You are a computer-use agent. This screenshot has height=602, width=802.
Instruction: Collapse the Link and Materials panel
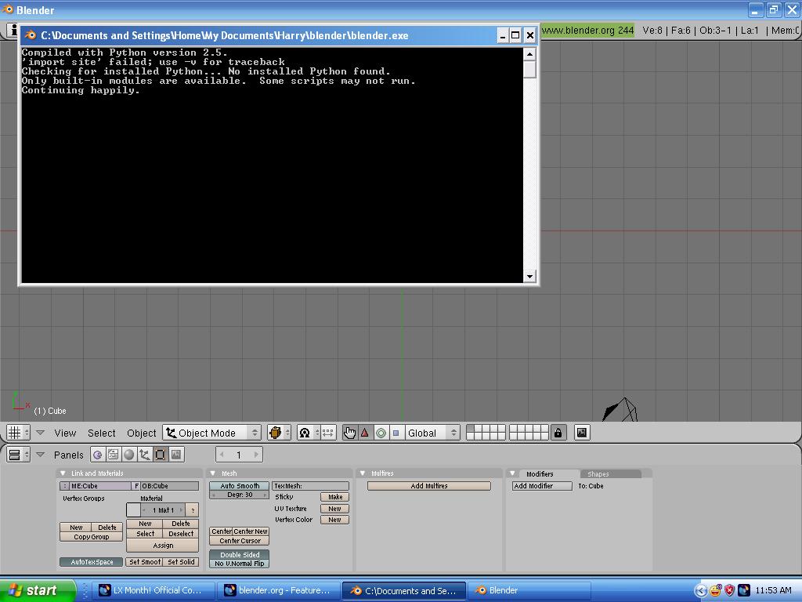[x=63, y=473]
